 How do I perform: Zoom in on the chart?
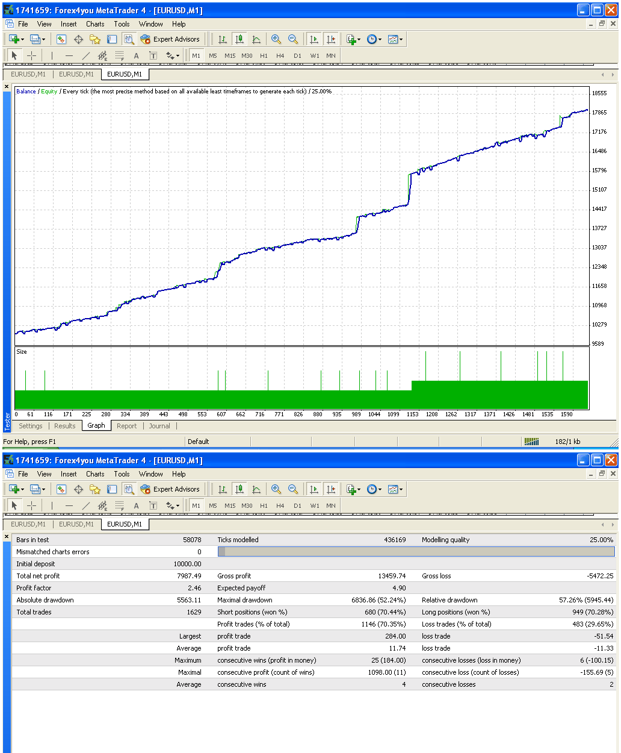(276, 39)
